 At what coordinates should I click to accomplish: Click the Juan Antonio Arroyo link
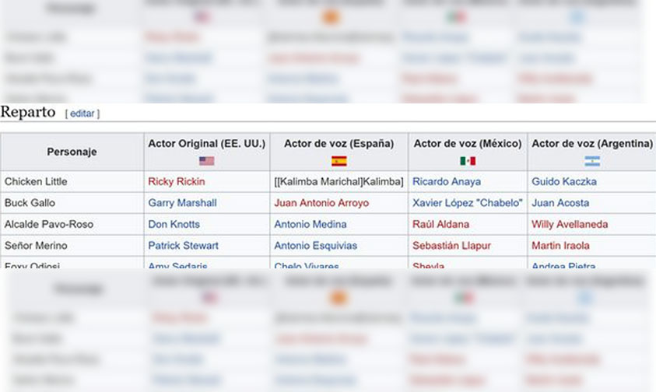[321, 203]
